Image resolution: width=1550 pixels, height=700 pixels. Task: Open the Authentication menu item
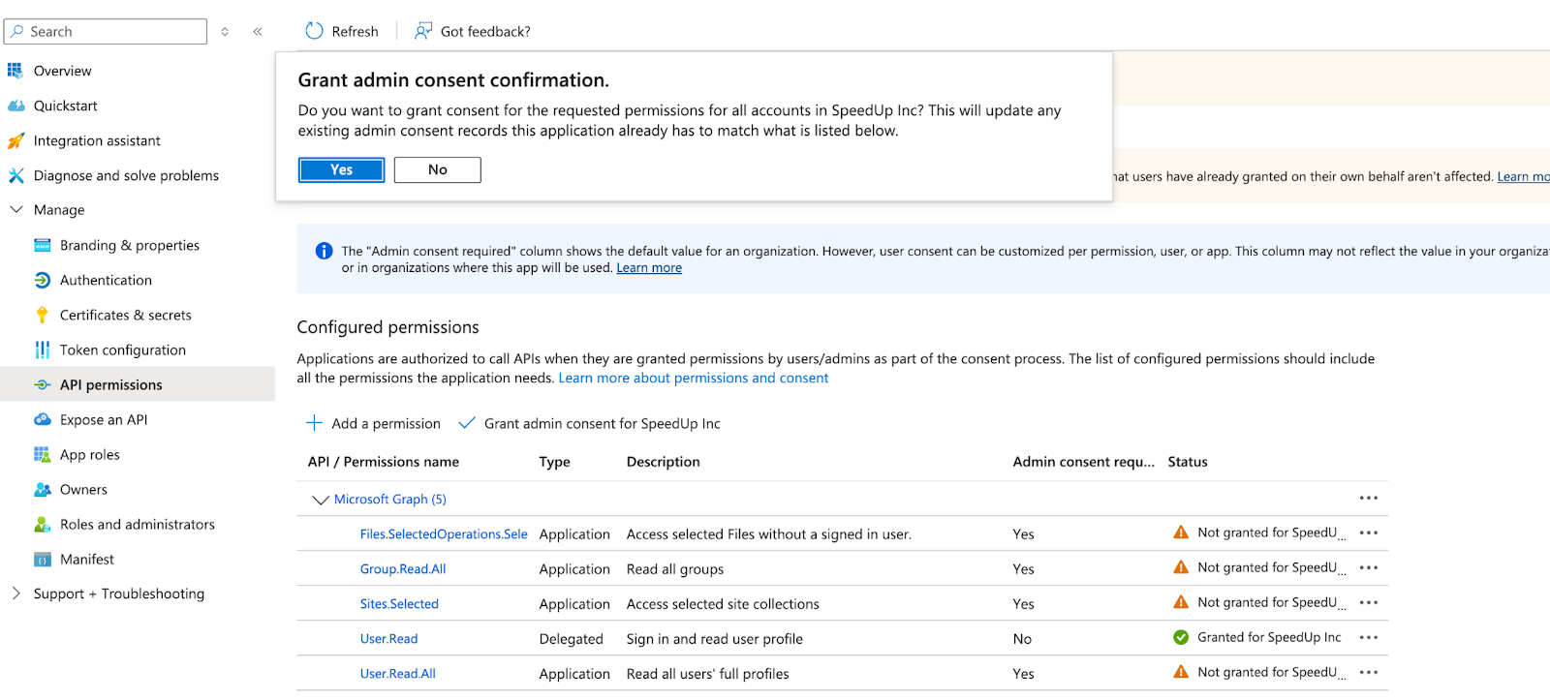pos(106,280)
